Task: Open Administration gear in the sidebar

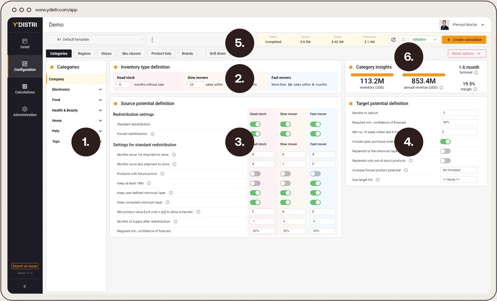Action: click(x=25, y=111)
